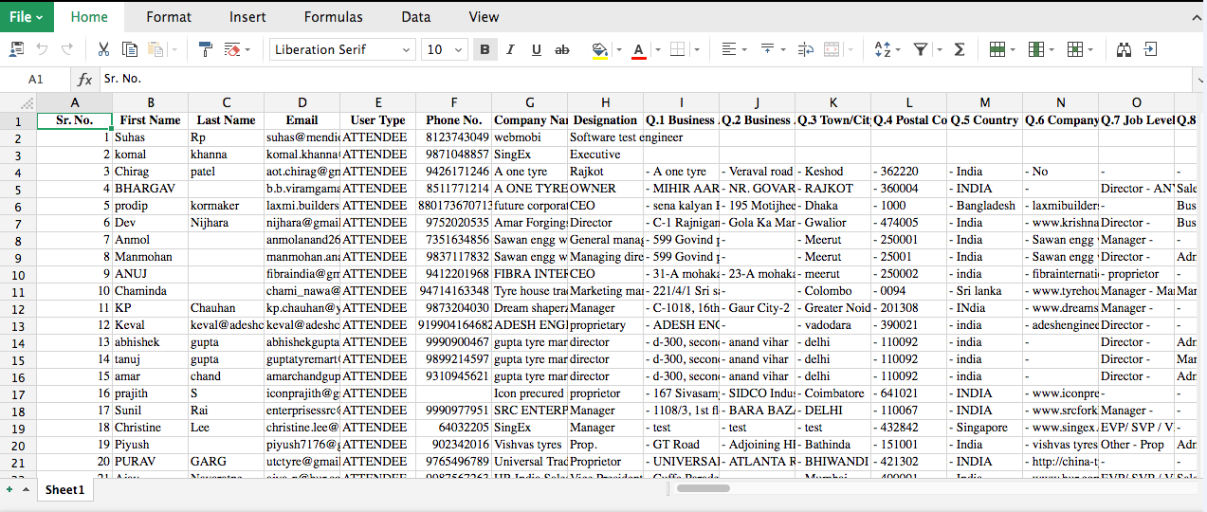Click the Save icon in toolbar
Viewport: 1207px width, 512px height.
pyautogui.click(x=16, y=49)
